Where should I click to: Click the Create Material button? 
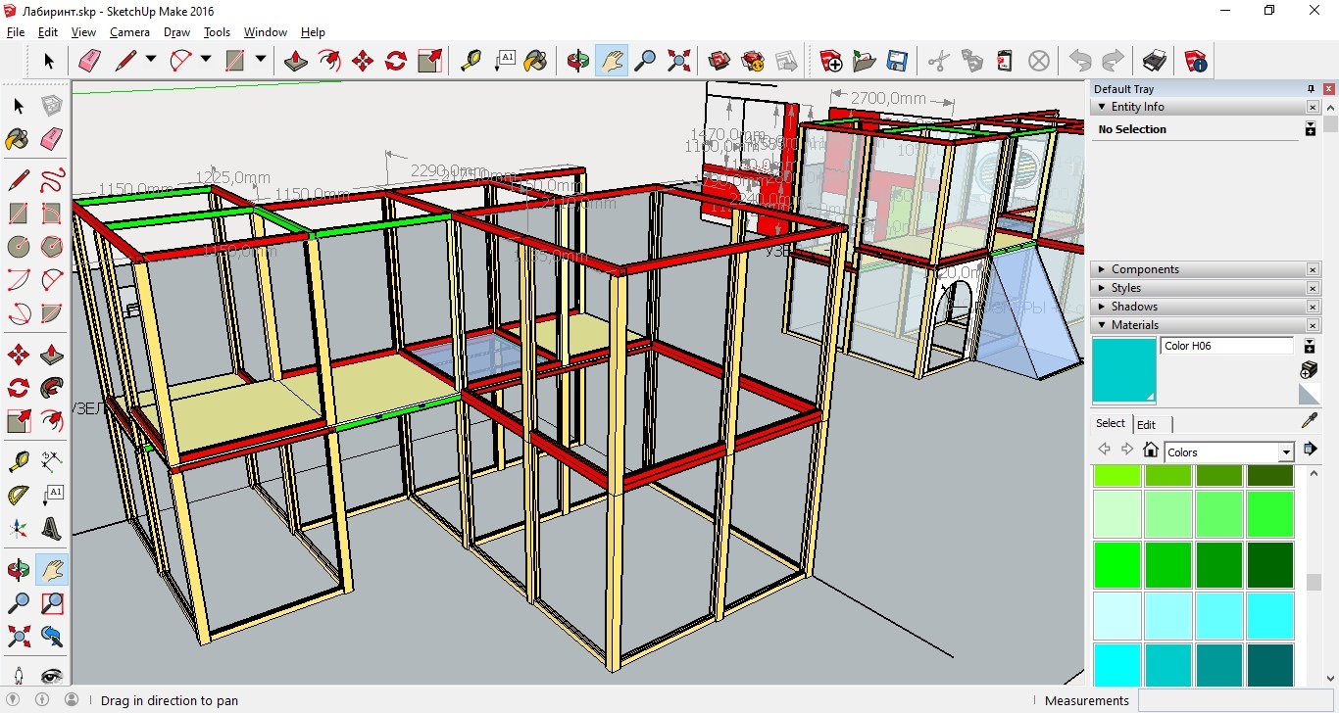1309,369
